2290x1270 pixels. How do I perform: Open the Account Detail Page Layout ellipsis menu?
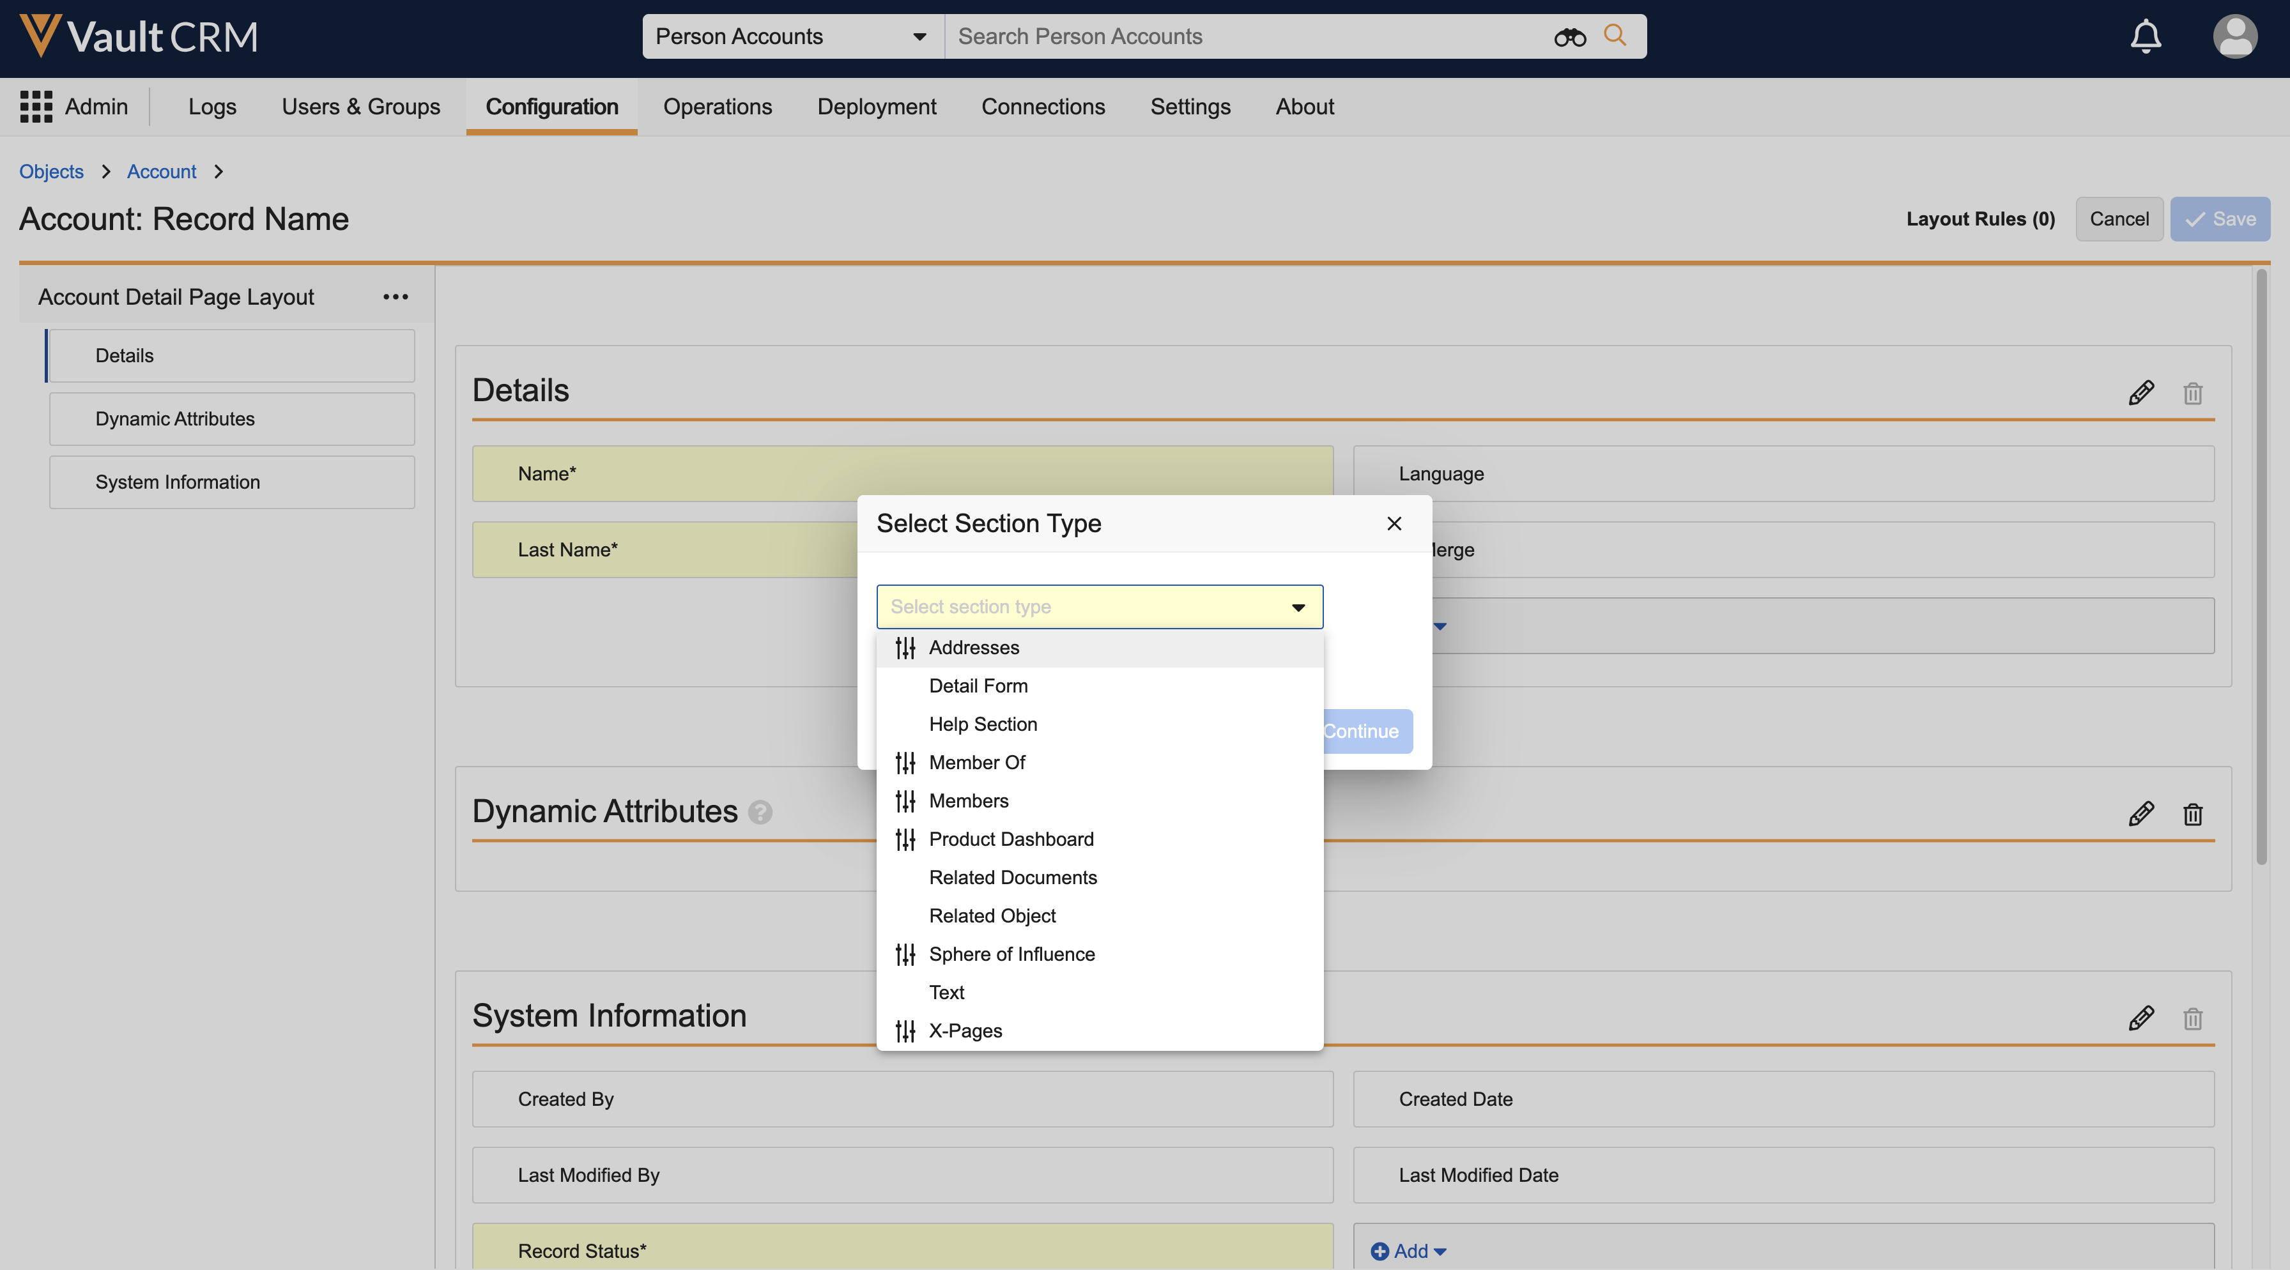pyautogui.click(x=396, y=297)
